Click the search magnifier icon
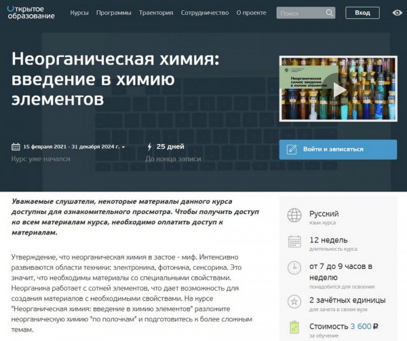 pos(329,13)
